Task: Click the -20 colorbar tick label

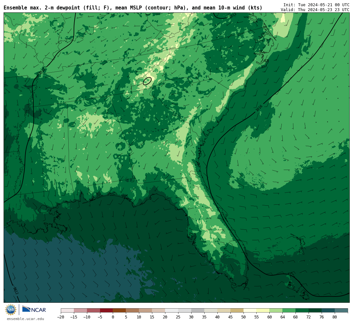Action: 61,317
